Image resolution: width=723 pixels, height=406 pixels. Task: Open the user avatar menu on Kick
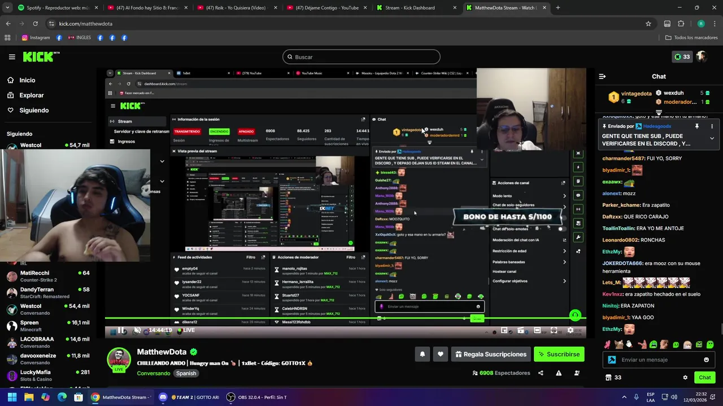pyautogui.click(x=702, y=57)
